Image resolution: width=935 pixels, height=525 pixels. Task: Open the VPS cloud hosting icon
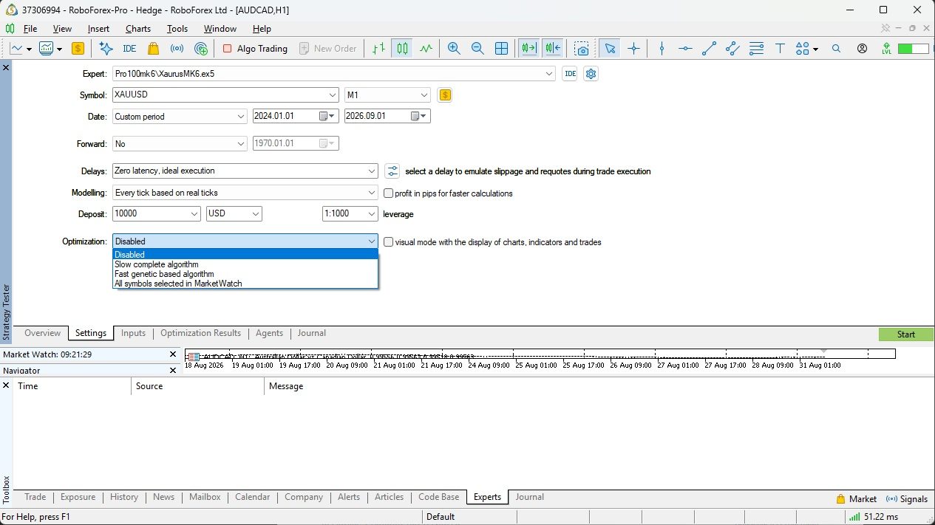tap(201, 49)
